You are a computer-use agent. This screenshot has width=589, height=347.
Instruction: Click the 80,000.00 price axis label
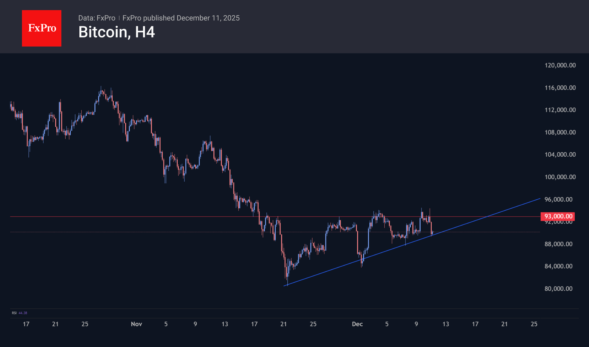[x=558, y=289]
